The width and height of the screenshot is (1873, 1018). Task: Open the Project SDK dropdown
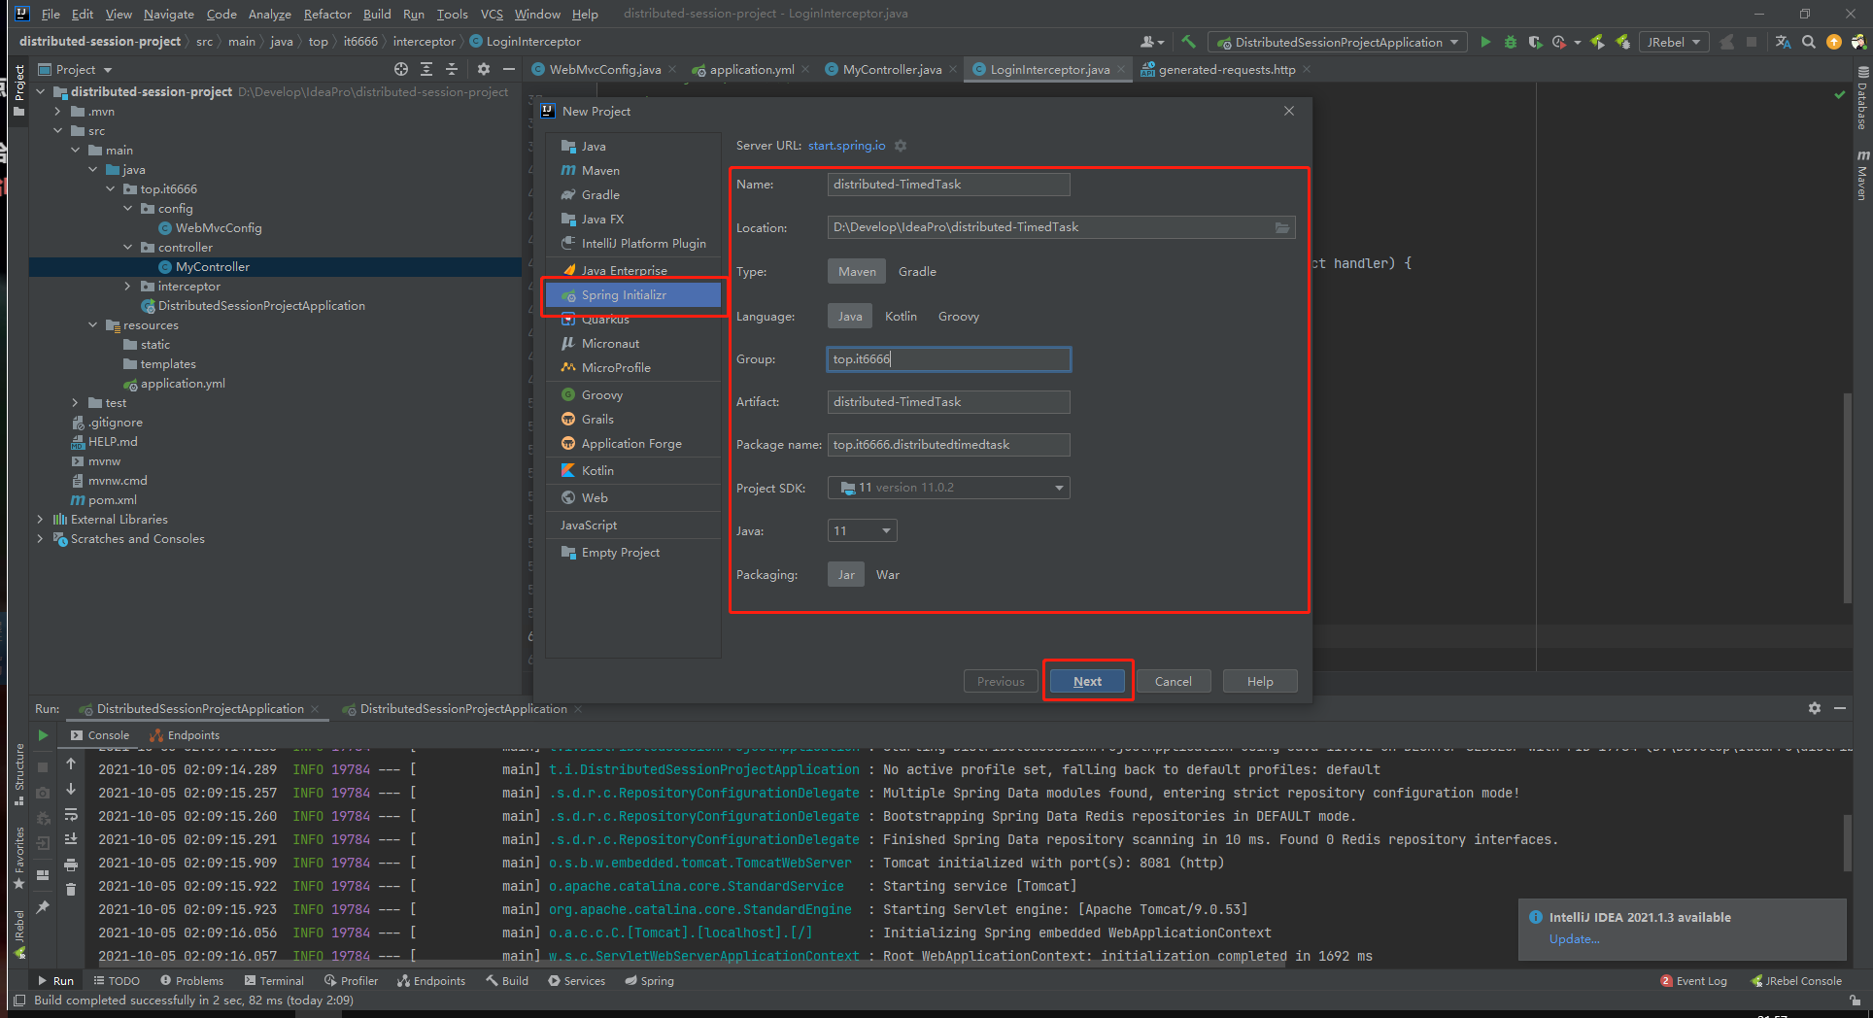point(948,488)
